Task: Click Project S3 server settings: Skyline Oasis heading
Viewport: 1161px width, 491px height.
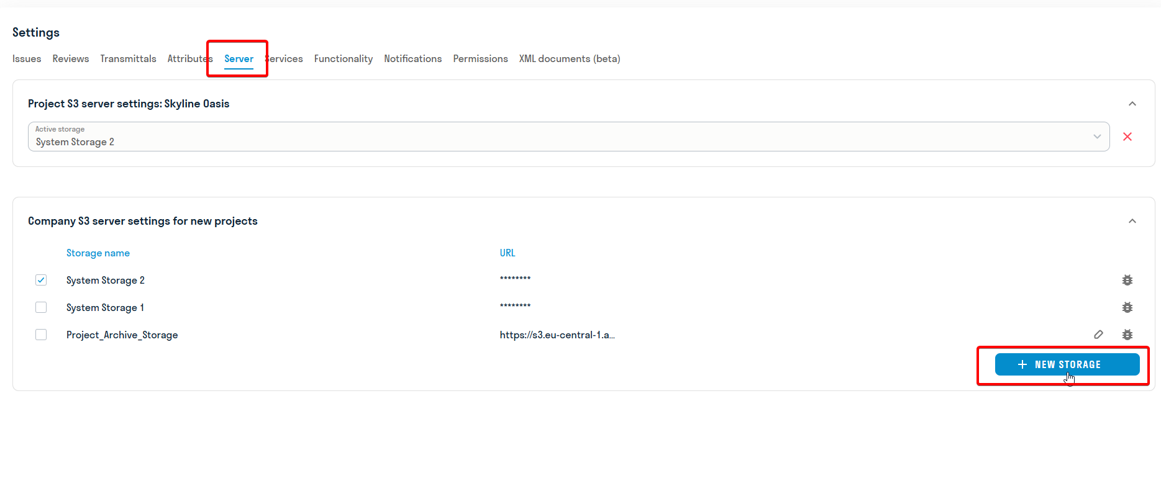Action: 129,104
